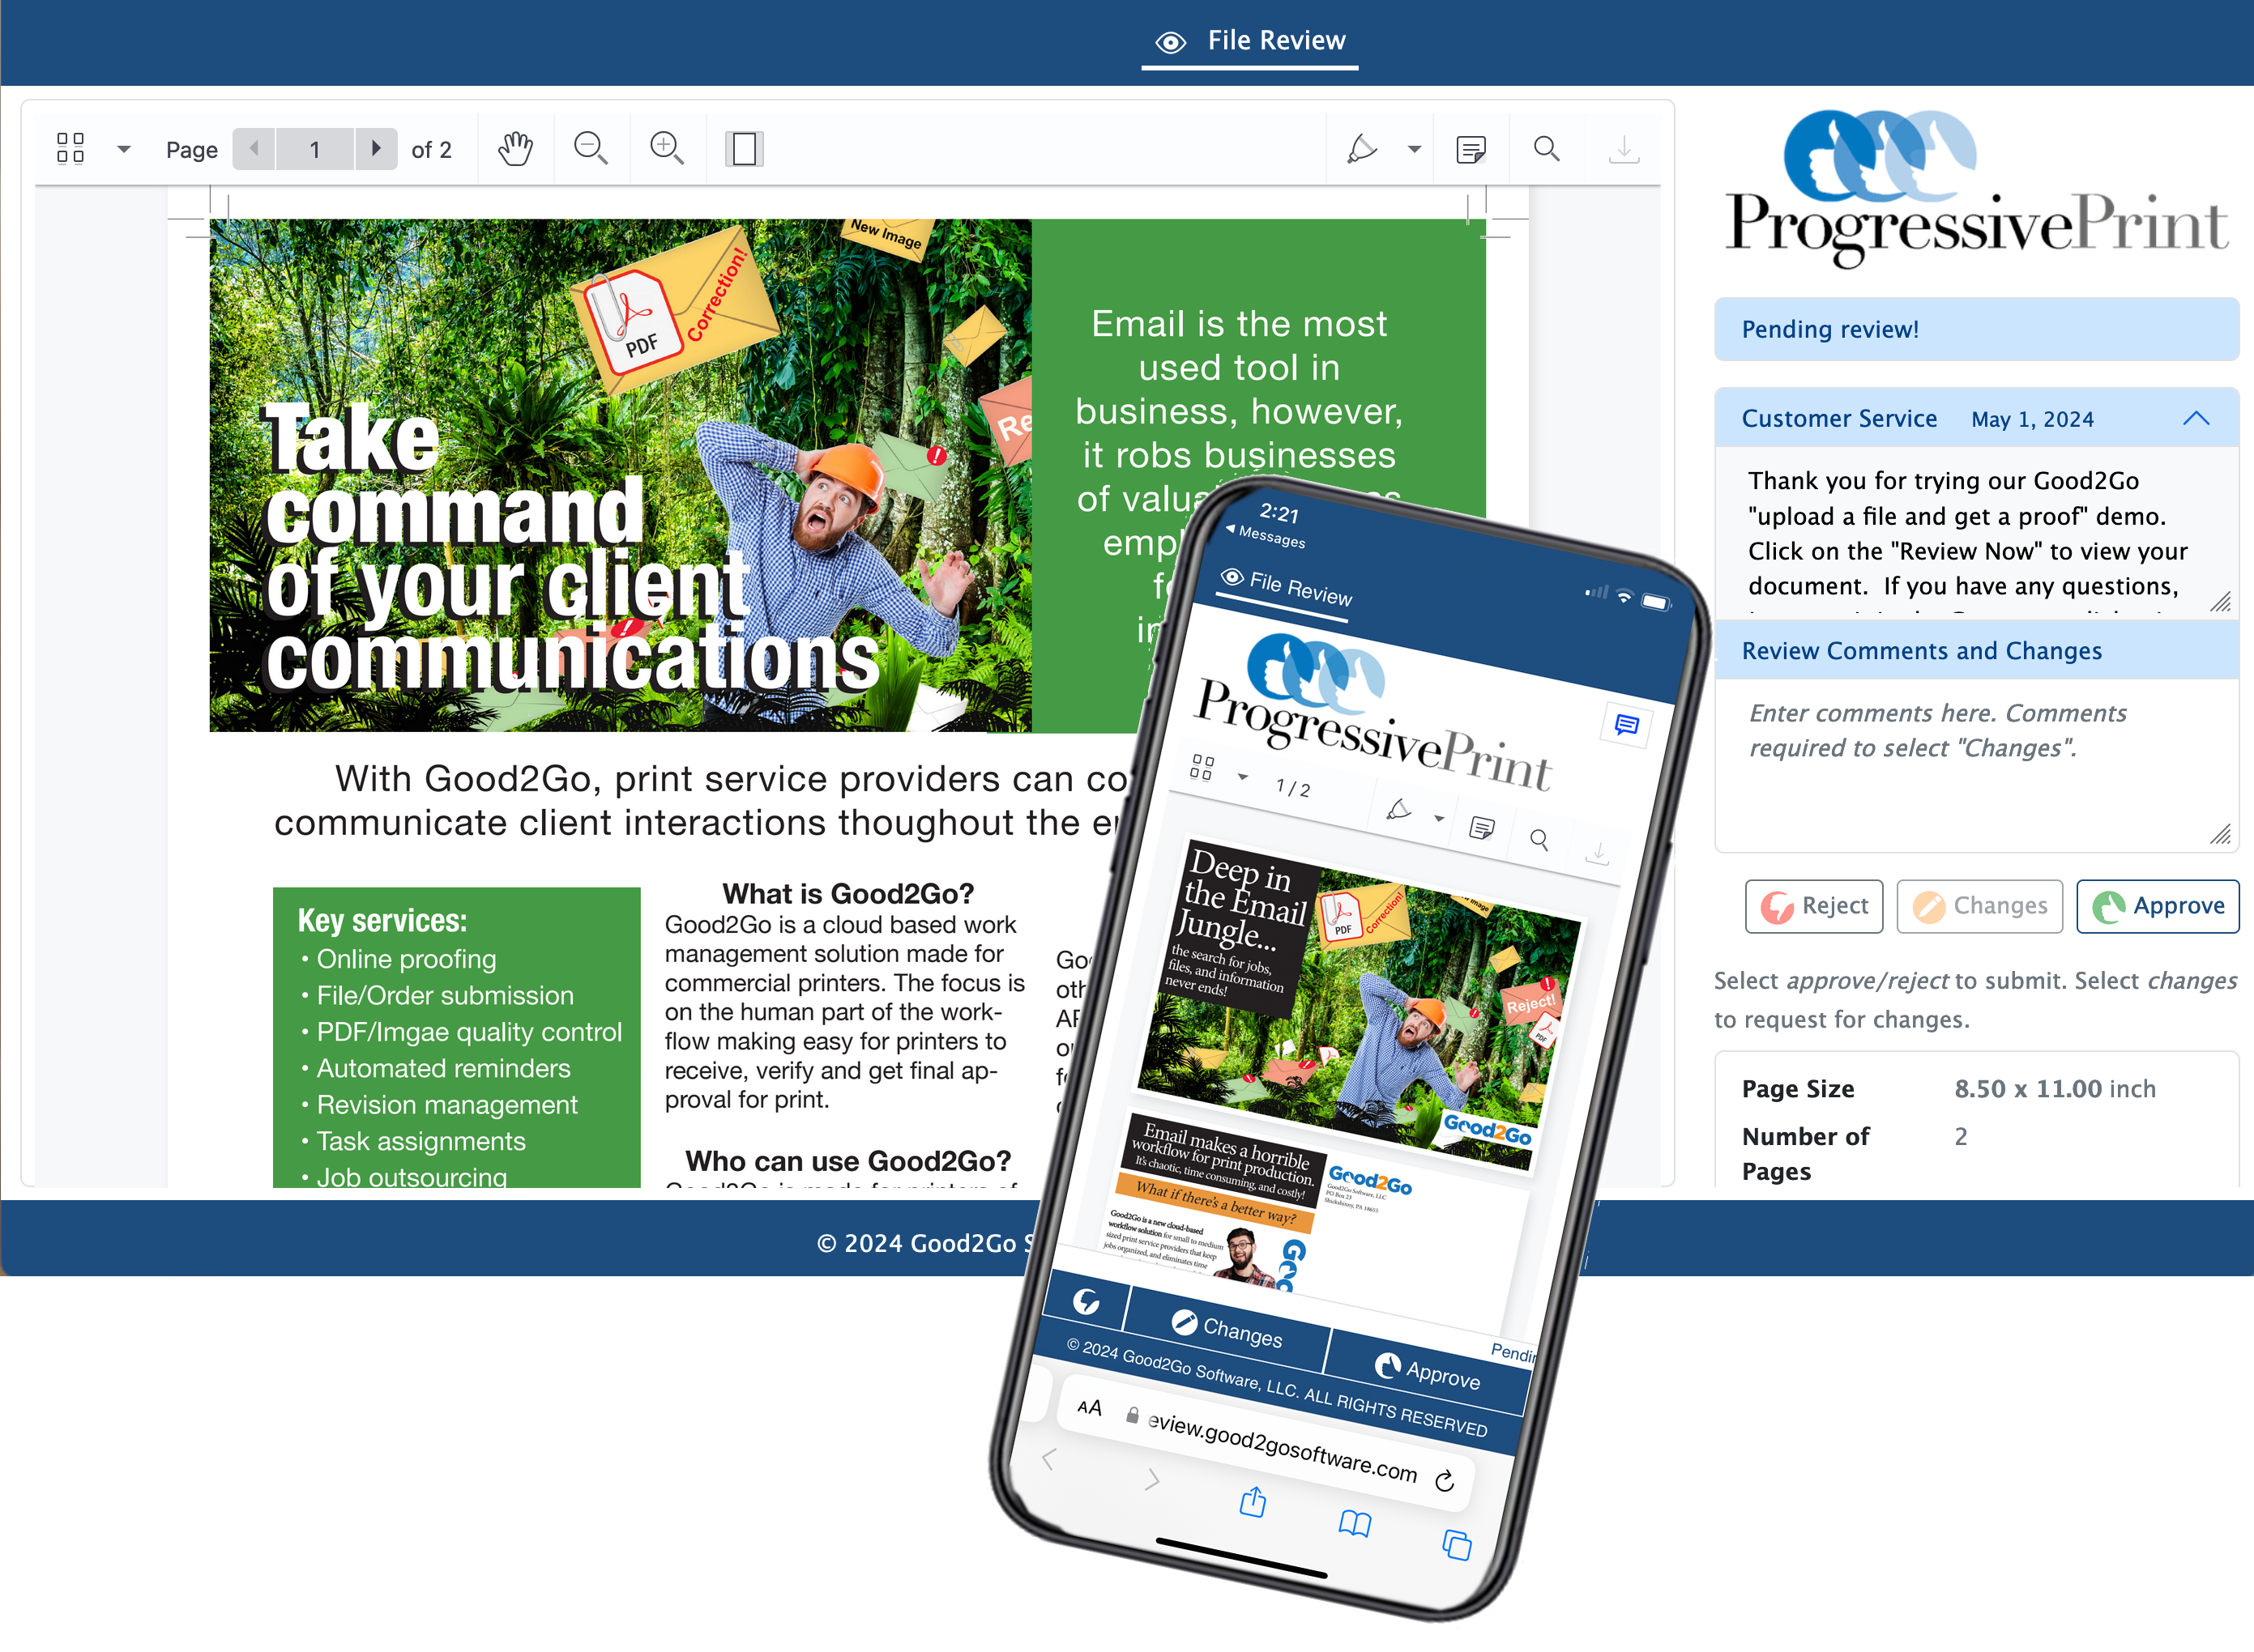The image size is (2254, 1652).
Task: Click the grid/thumbnails toggle icon
Action: tap(72, 147)
